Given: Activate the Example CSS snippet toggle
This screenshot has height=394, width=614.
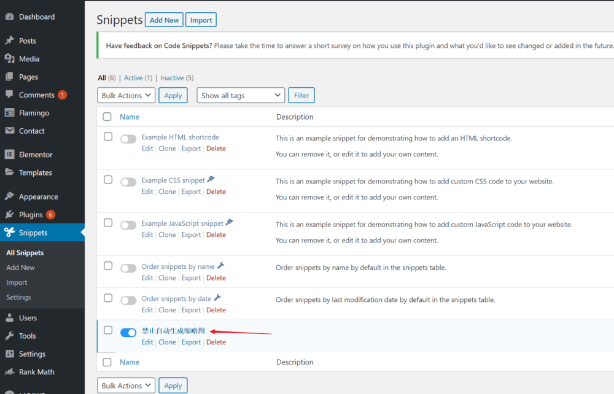Looking at the screenshot, I should point(128,182).
